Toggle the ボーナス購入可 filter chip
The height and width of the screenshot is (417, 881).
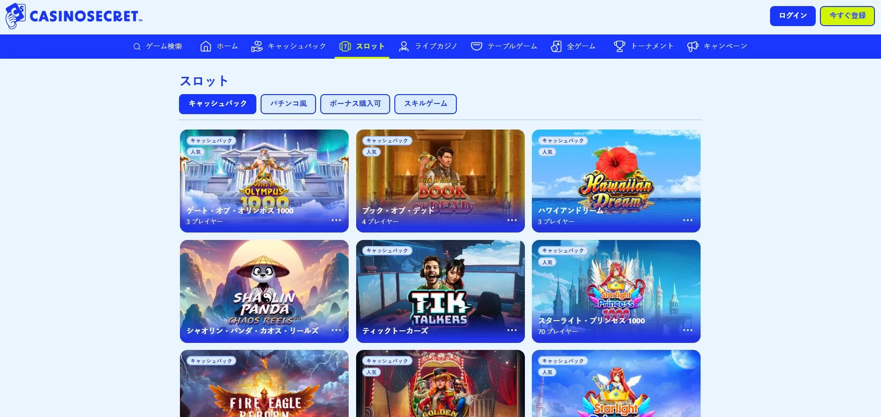pos(355,104)
